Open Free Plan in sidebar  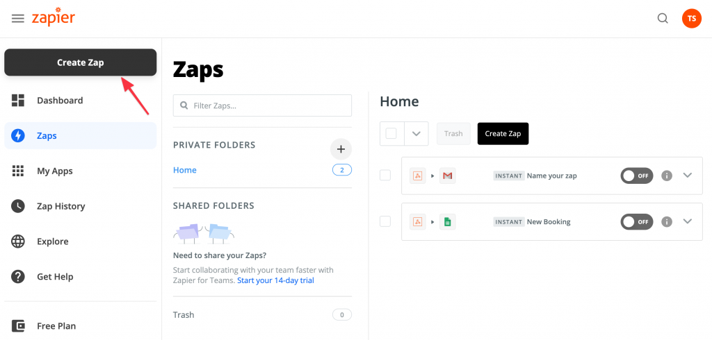tap(81, 326)
